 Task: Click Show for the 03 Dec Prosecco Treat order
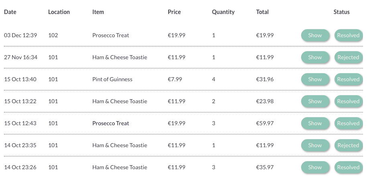click(315, 35)
